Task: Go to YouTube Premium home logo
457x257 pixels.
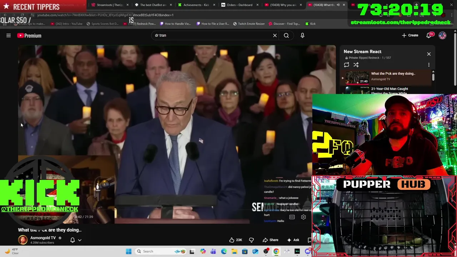Action: pos(29,35)
